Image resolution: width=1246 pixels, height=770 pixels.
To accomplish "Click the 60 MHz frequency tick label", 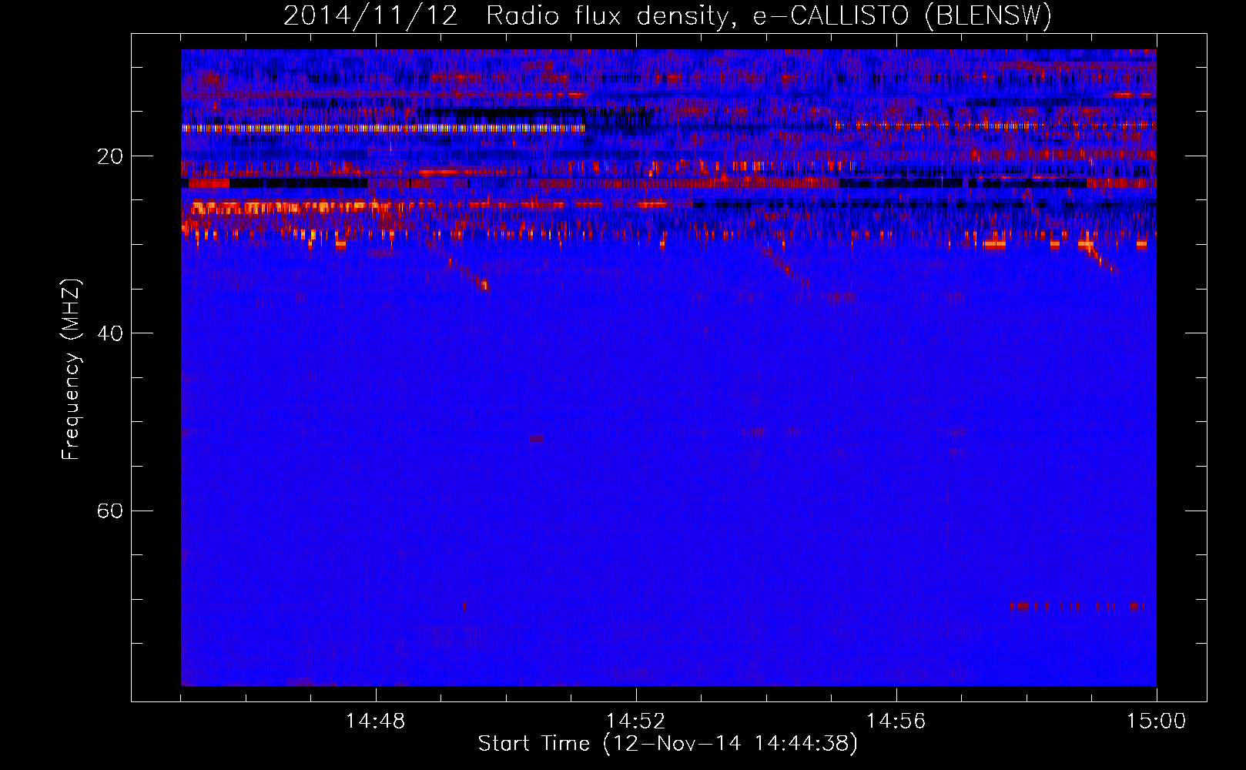I will tap(110, 511).
